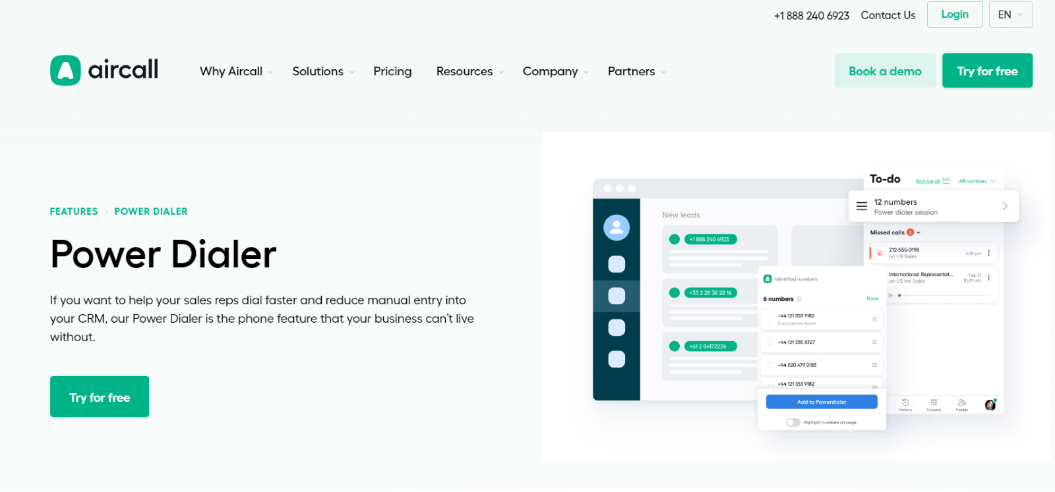Click the +1 888 240 6923 green lead pill
Viewport: 1055px width, 492px height.
[x=711, y=239]
